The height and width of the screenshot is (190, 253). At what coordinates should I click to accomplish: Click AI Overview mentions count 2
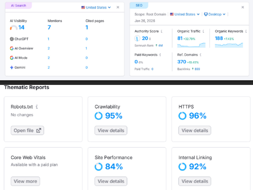pyautogui.click(x=49, y=48)
